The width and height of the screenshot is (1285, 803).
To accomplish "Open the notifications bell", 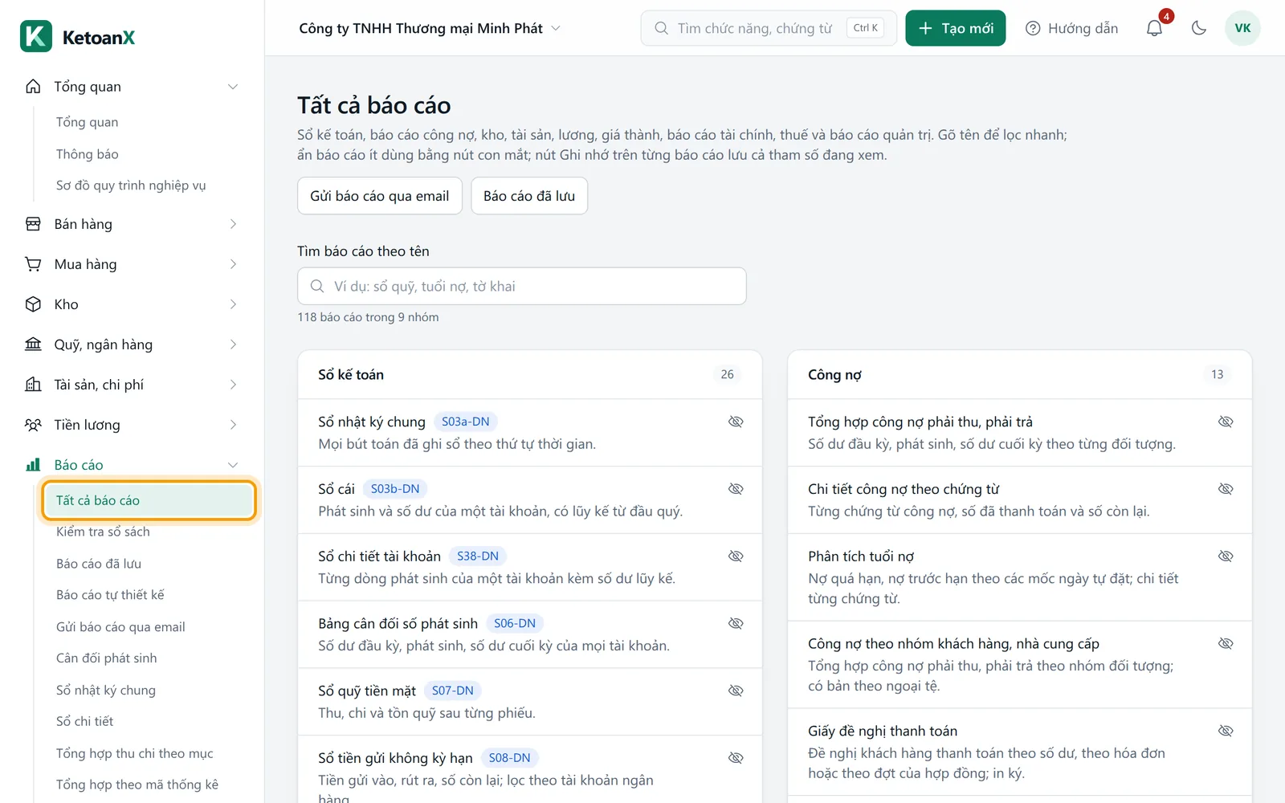I will pyautogui.click(x=1154, y=28).
